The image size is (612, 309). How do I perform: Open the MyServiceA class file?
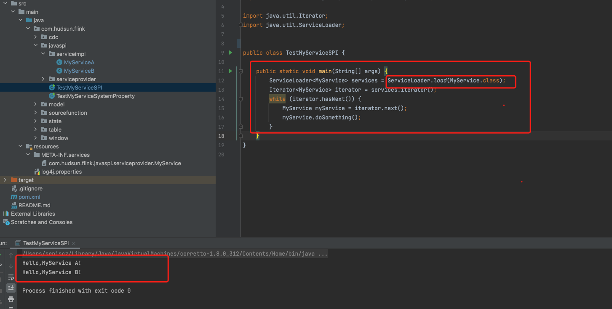[79, 62]
